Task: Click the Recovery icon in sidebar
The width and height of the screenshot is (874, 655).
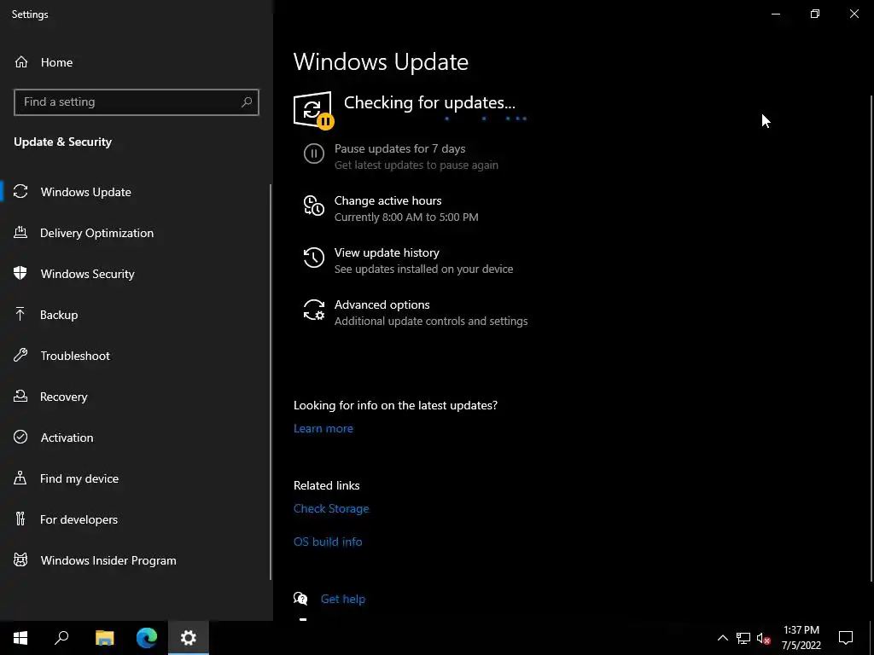Action: [x=20, y=397]
